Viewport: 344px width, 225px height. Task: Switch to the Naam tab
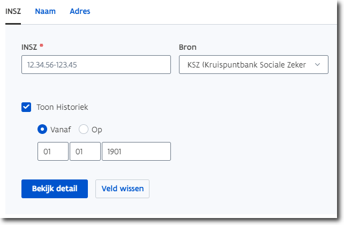46,11
